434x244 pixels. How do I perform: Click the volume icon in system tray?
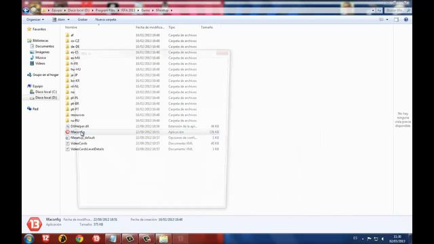[382, 239]
